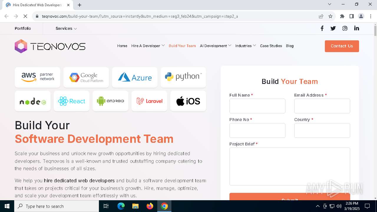
Task: Open the taskbar clock showing 2:26 PM
Action: [352, 206]
